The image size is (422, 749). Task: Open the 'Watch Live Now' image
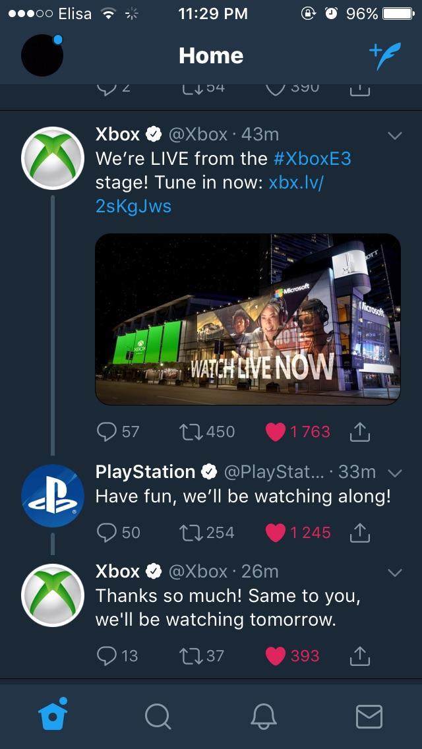tap(248, 319)
